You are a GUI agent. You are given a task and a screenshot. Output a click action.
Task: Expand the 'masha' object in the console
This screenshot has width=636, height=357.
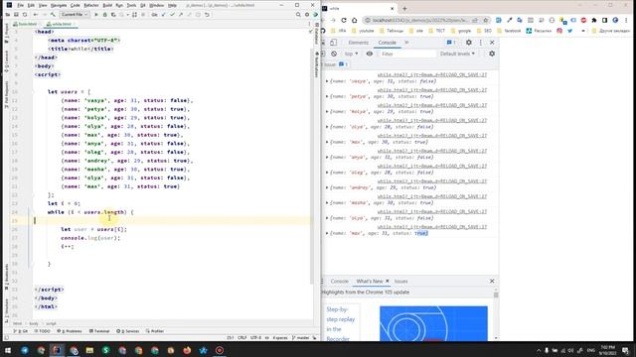click(327, 202)
